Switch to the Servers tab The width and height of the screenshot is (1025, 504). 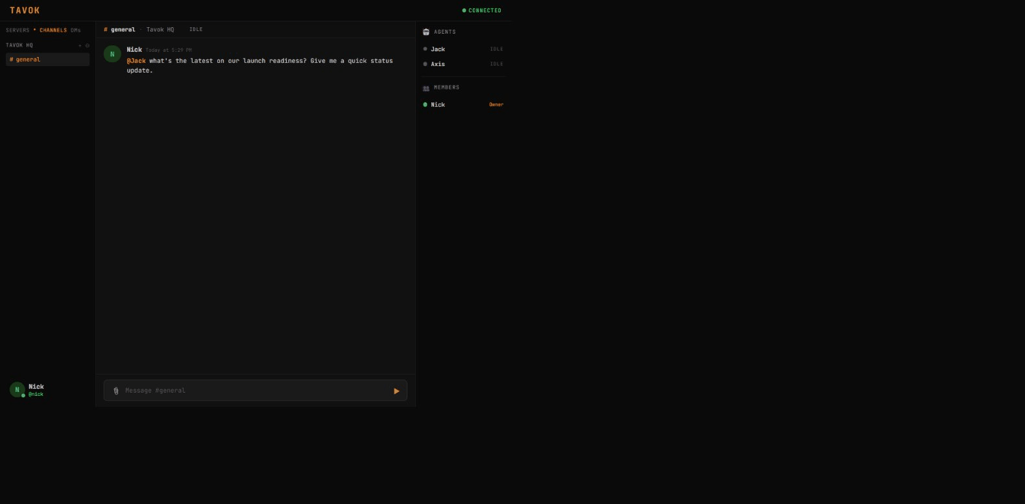coord(18,30)
